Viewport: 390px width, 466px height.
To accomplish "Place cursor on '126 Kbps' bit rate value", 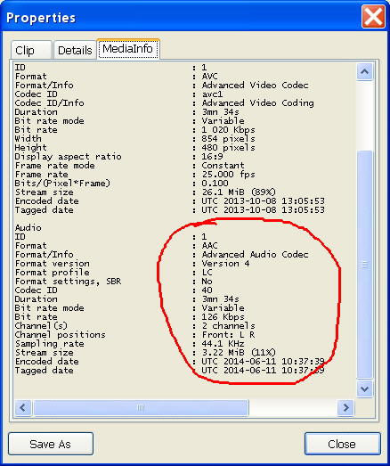I will click(223, 317).
